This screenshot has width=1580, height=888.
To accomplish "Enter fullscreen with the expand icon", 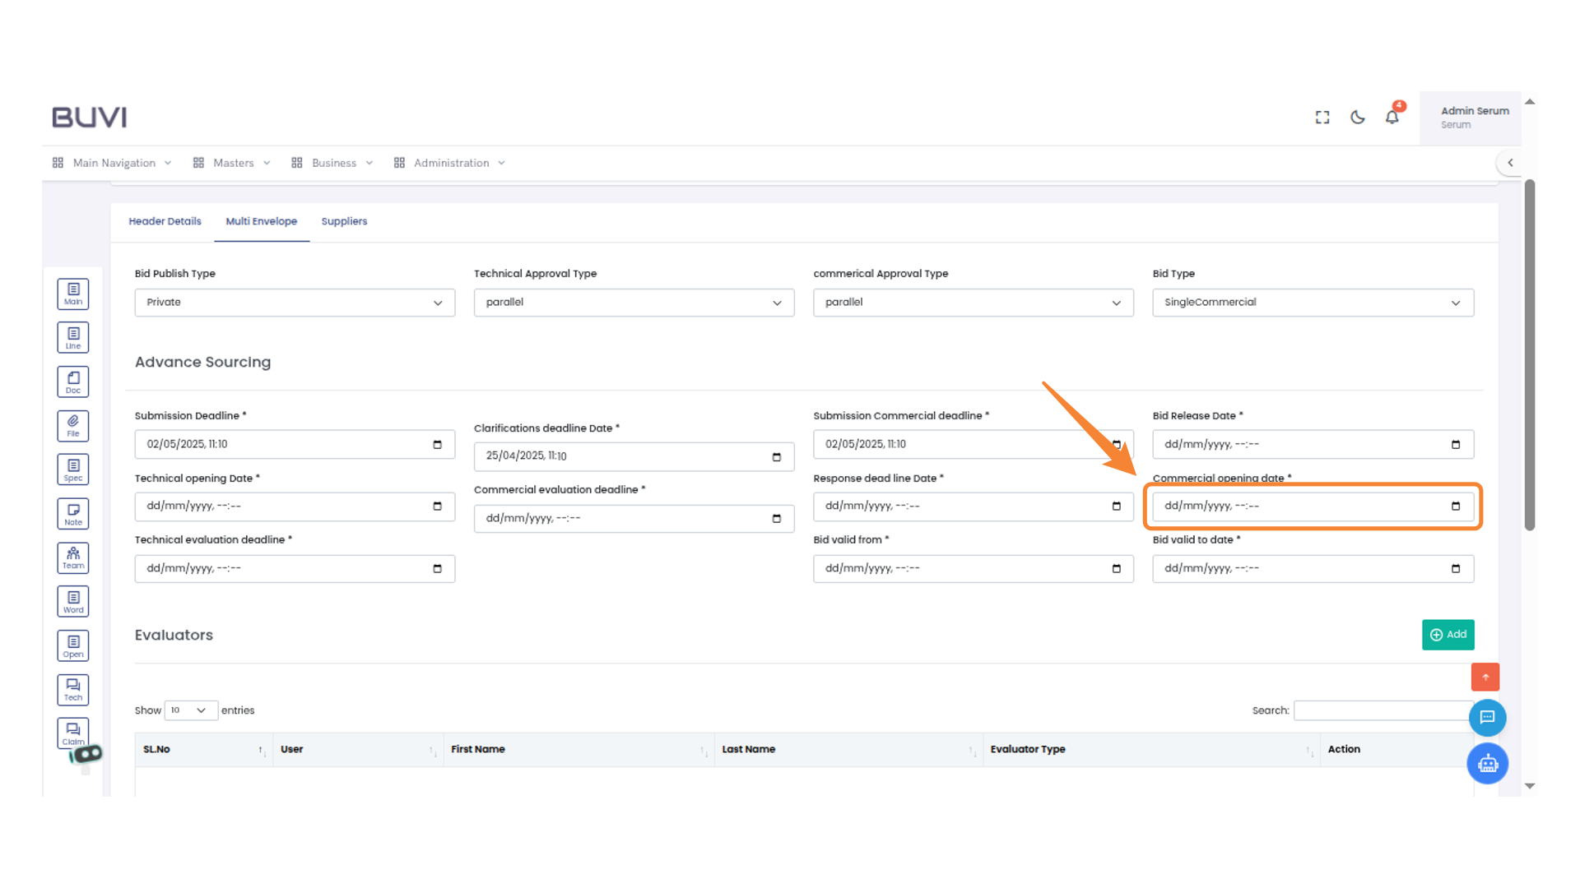I will [1322, 118].
